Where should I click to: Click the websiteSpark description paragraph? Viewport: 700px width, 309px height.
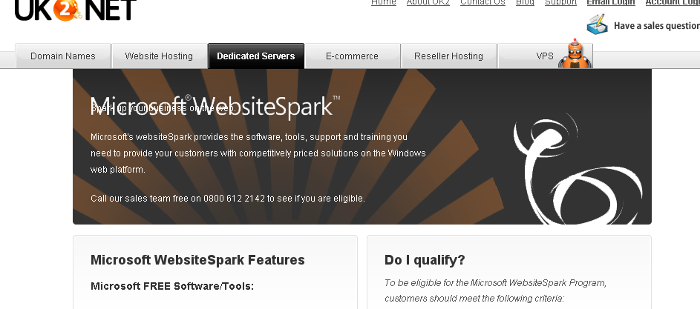258,153
